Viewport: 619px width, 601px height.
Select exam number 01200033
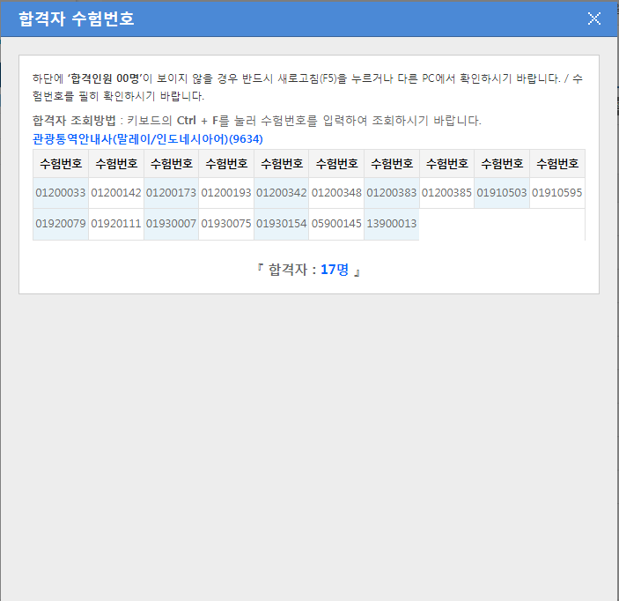[61, 193]
